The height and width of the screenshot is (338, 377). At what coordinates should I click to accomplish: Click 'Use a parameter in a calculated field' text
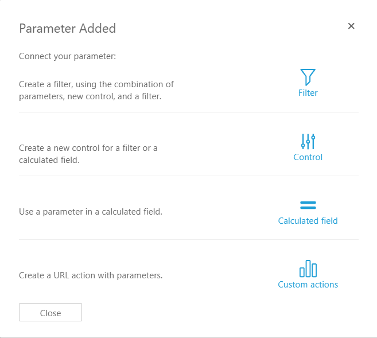pyautogui.click(x=91, y=212)
